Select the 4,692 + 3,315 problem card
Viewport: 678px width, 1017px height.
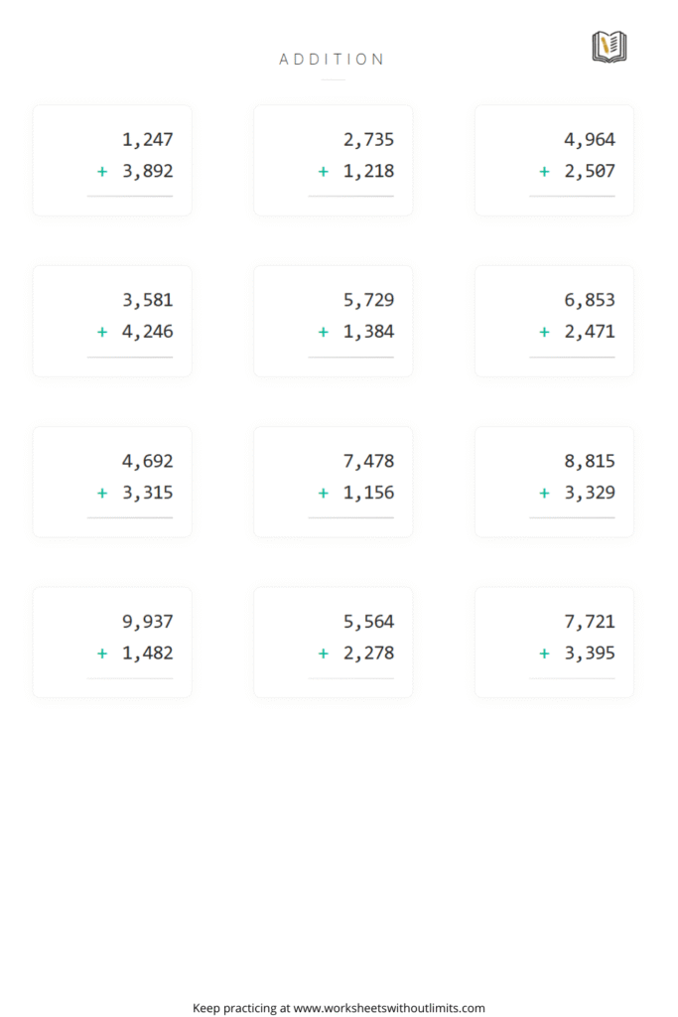[112, 482]
